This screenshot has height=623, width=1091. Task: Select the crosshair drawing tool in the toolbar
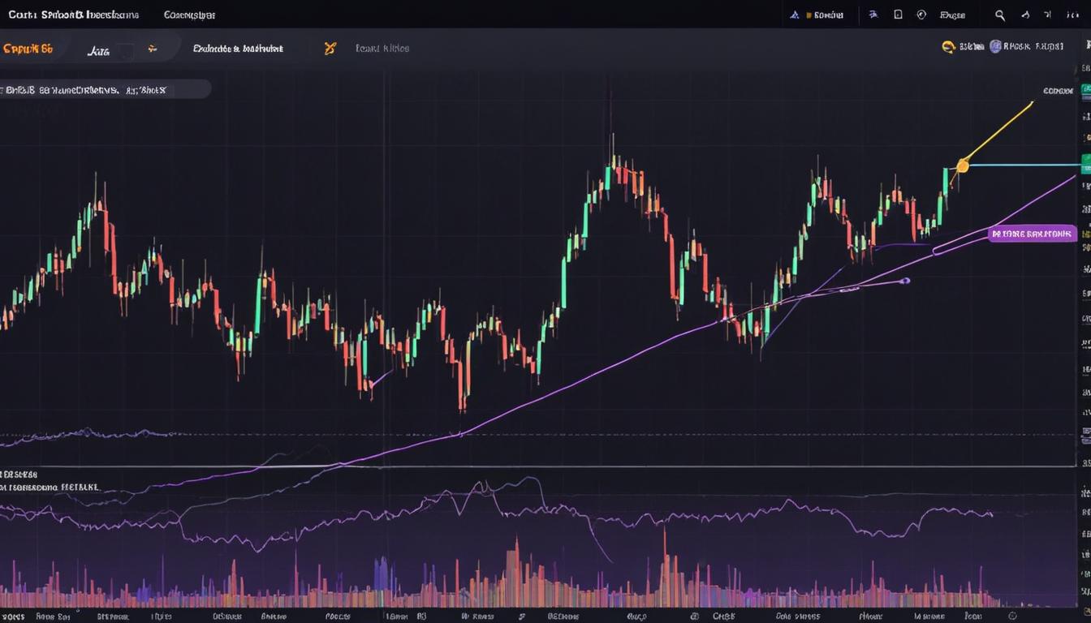(x=872, y=15)
